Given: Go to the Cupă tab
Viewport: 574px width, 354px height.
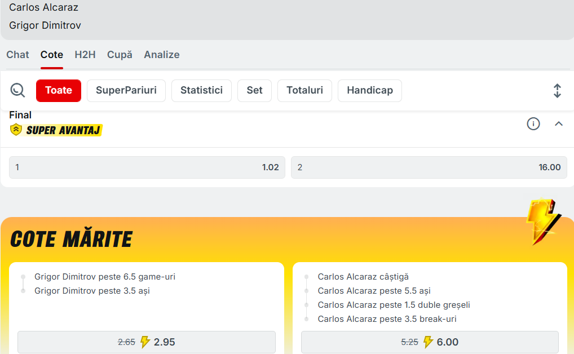Looking at the screenshot, I should (x=120, y=55).
